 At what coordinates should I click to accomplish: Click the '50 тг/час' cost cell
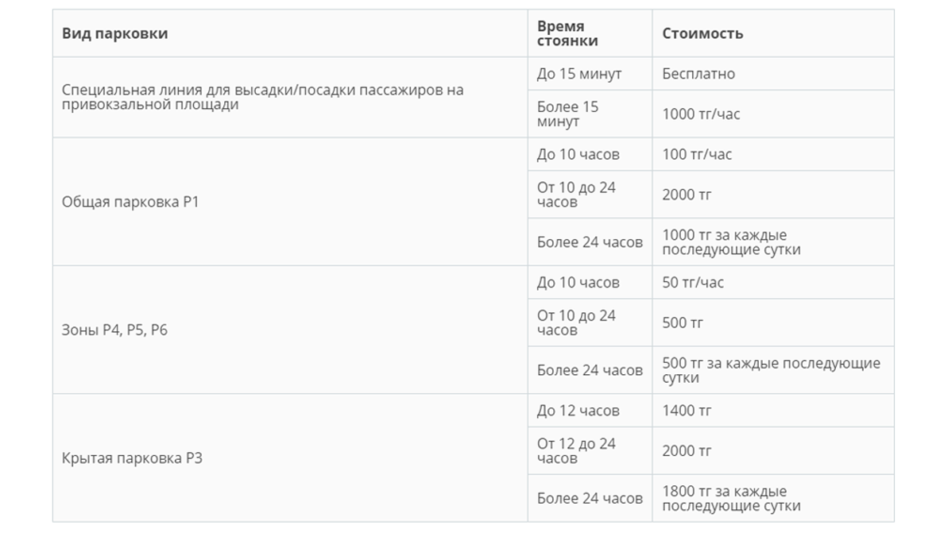click(x=773, y=282)
